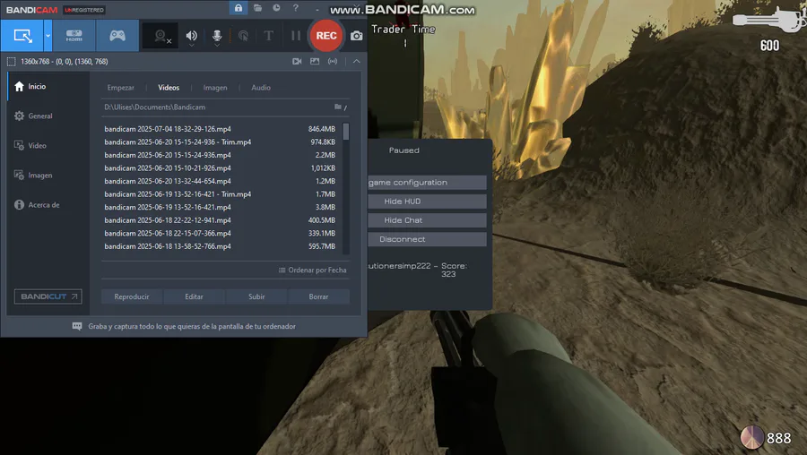Open the recording mode dropdown arrow
This screenshot has height=455, width=807.
click(48, 36)
